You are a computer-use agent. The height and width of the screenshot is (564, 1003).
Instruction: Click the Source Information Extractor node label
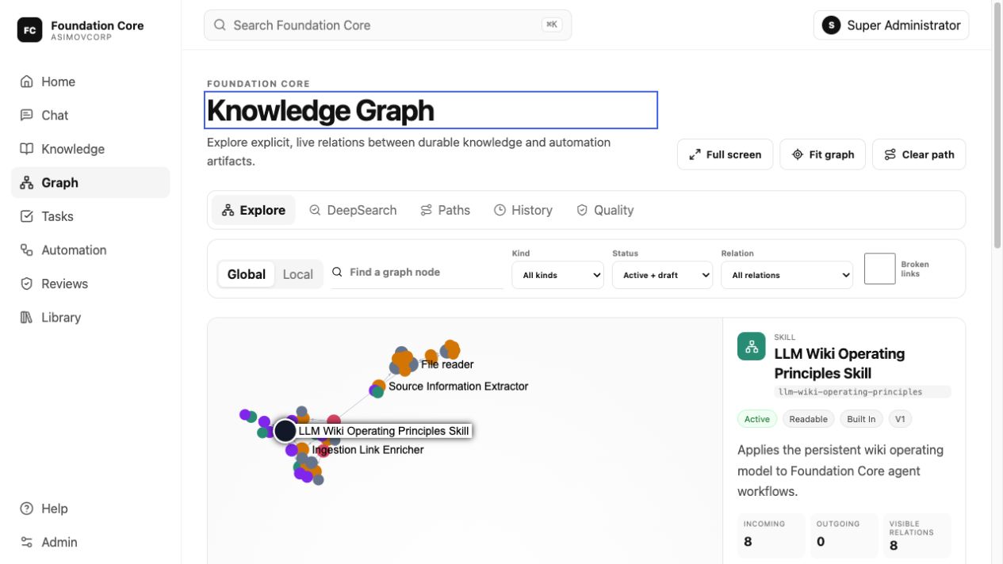[x=458, y=387]
